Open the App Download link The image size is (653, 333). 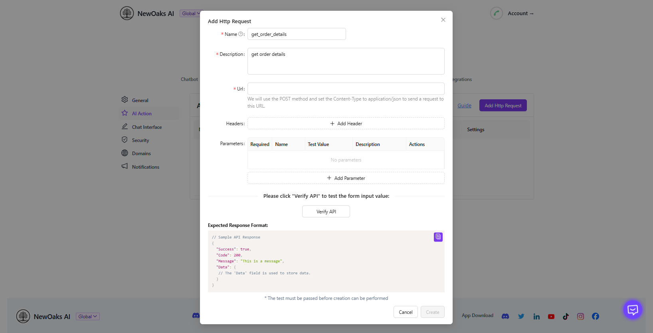pyautogui.click(x=477, y=315)
